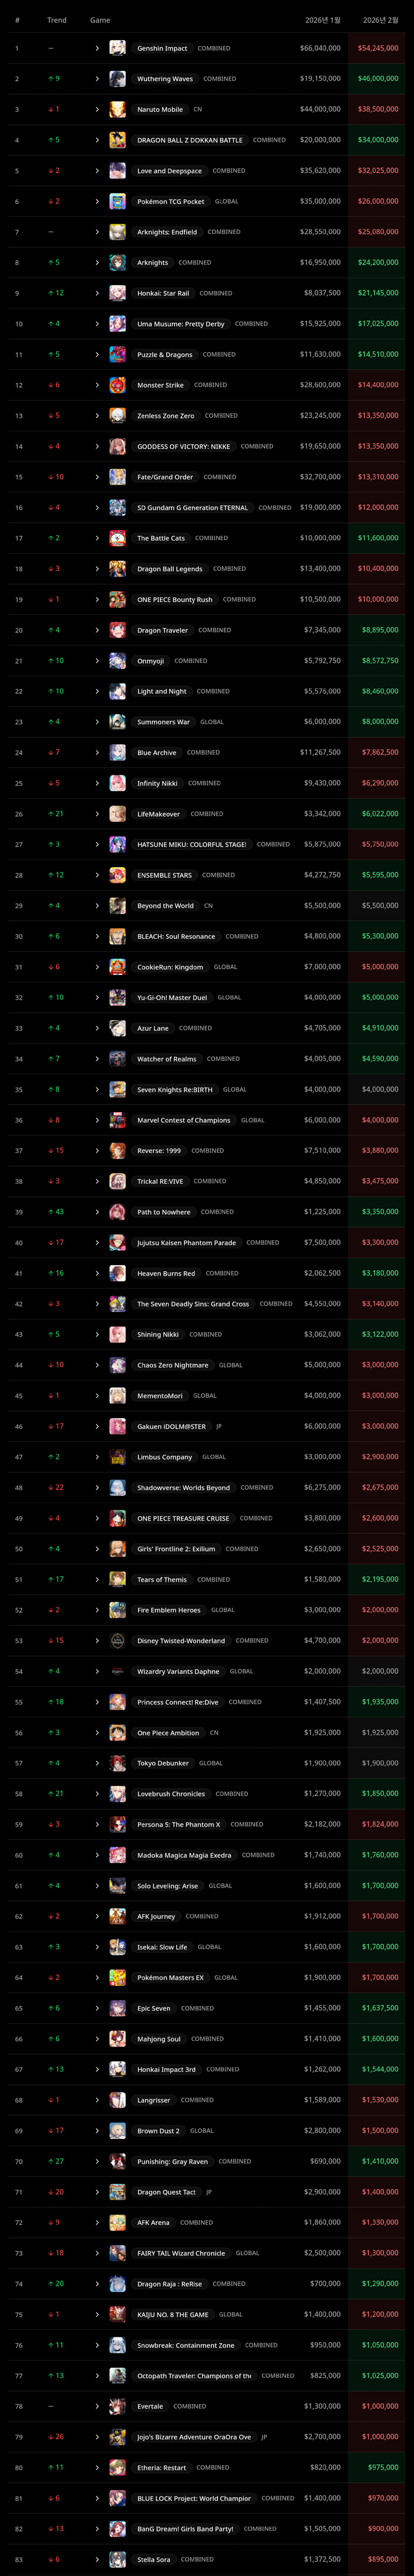Open the Love and Deepspace title link
This screenshot has height=2576, width=414.
point(169,171)
